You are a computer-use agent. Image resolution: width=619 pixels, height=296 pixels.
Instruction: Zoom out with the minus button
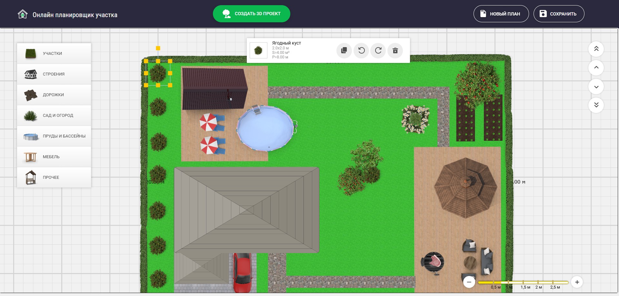(469, 282)
